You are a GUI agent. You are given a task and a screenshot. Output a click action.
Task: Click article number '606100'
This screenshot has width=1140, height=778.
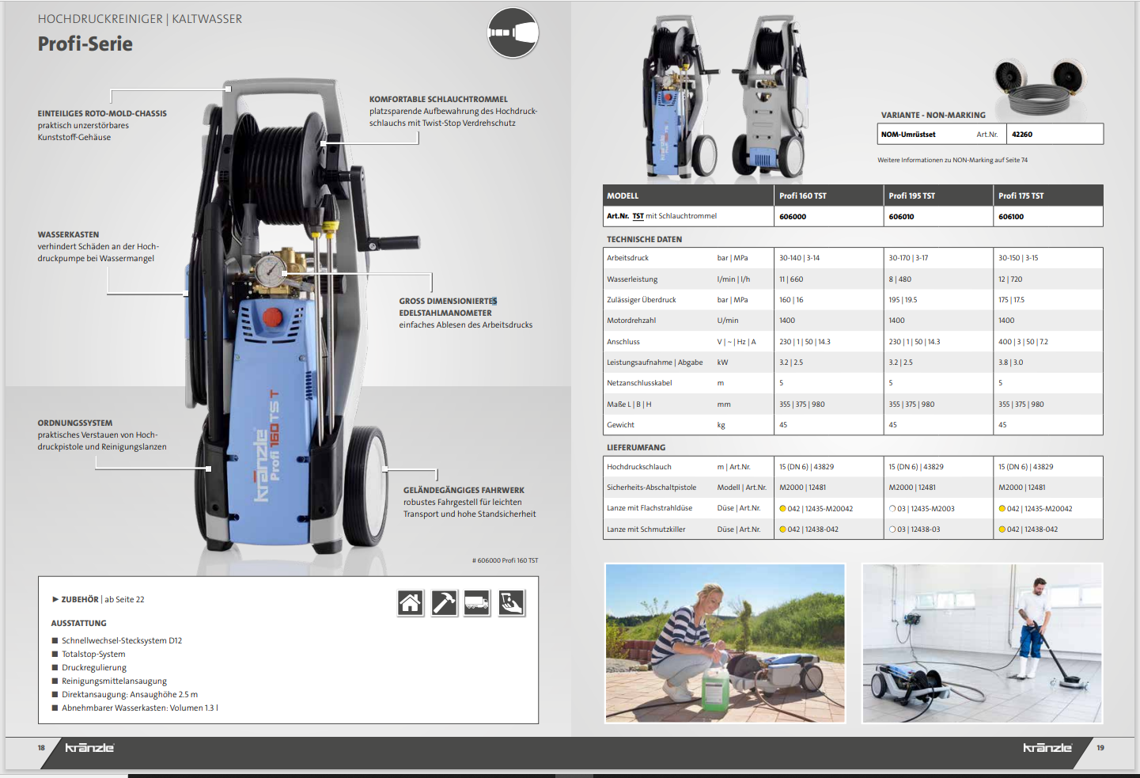[x=1011, y=217]
